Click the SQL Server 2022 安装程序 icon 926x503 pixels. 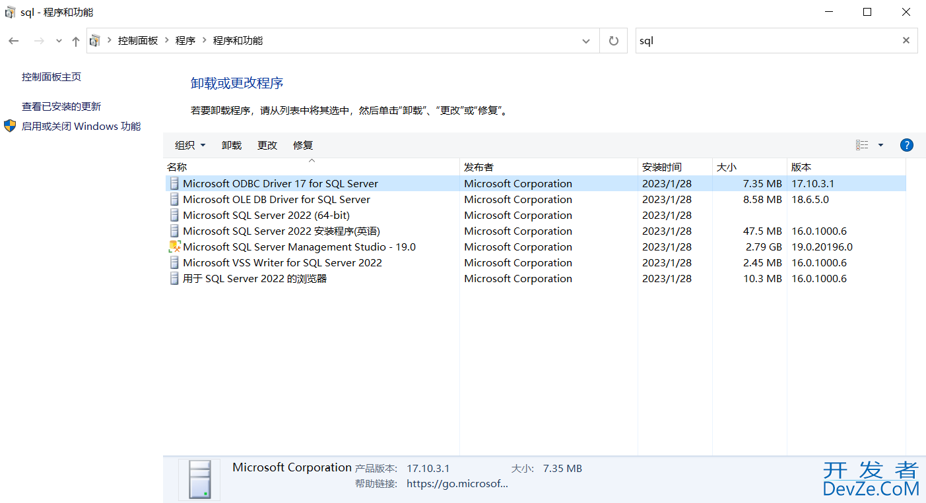(174, 231)
